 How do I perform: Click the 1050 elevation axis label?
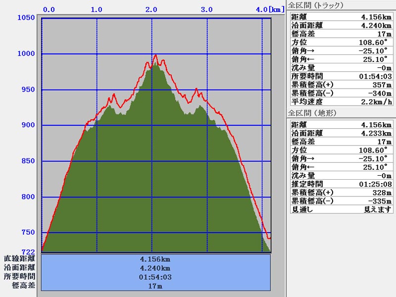pos(26,18)
